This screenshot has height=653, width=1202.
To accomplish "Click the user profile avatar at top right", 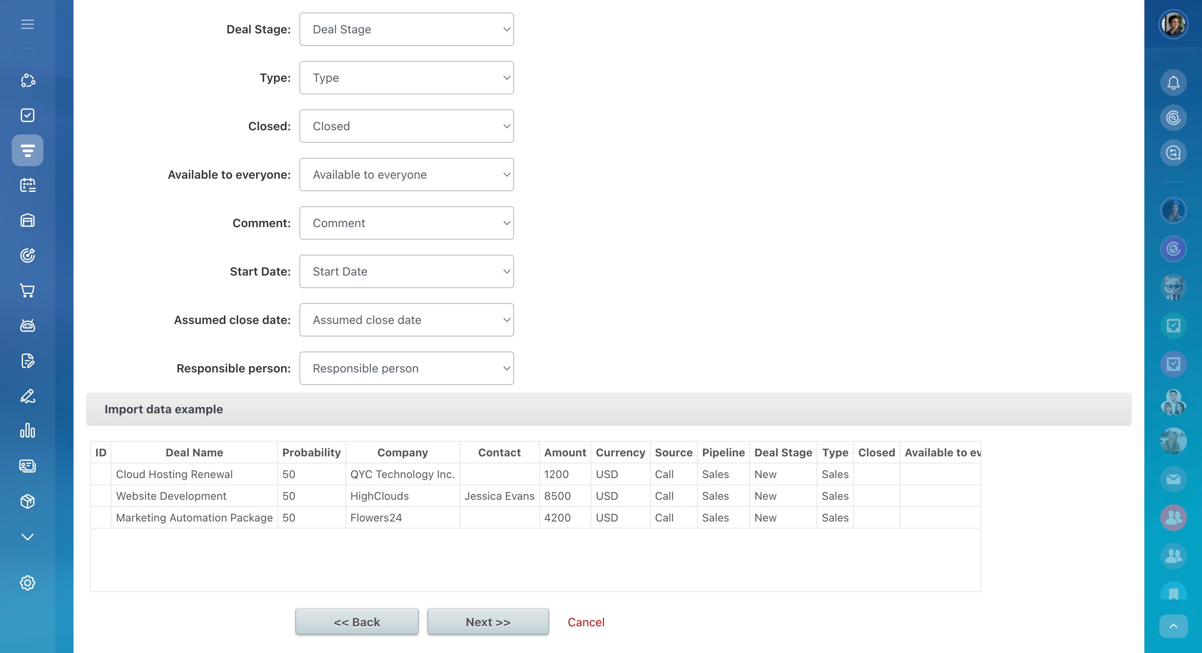I will click(1173, 24).
